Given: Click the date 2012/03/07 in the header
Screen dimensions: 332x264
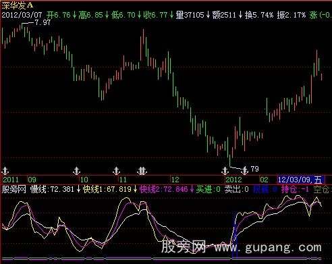Looking at the screenshot, I should coord(22,15).
